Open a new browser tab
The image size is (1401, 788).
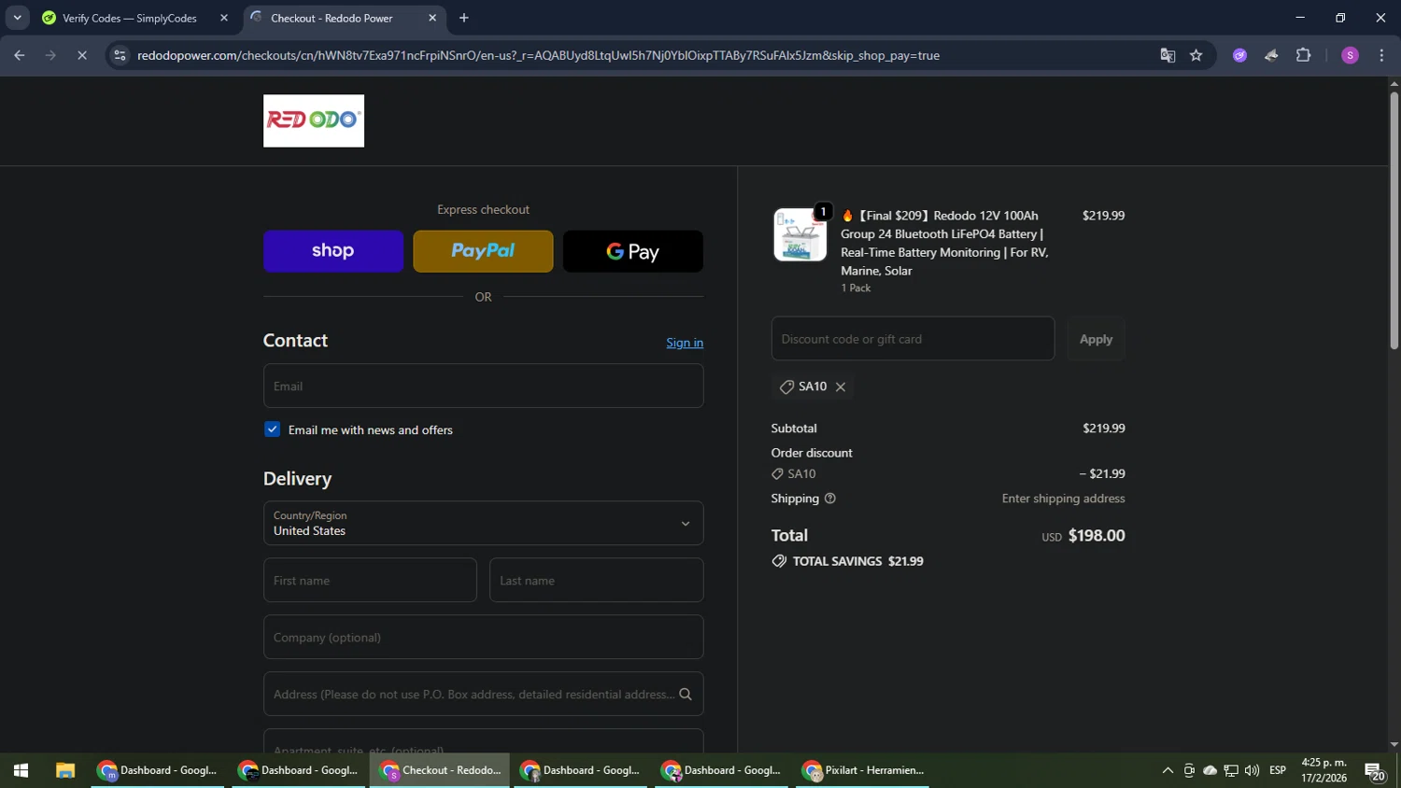[464, 18]
